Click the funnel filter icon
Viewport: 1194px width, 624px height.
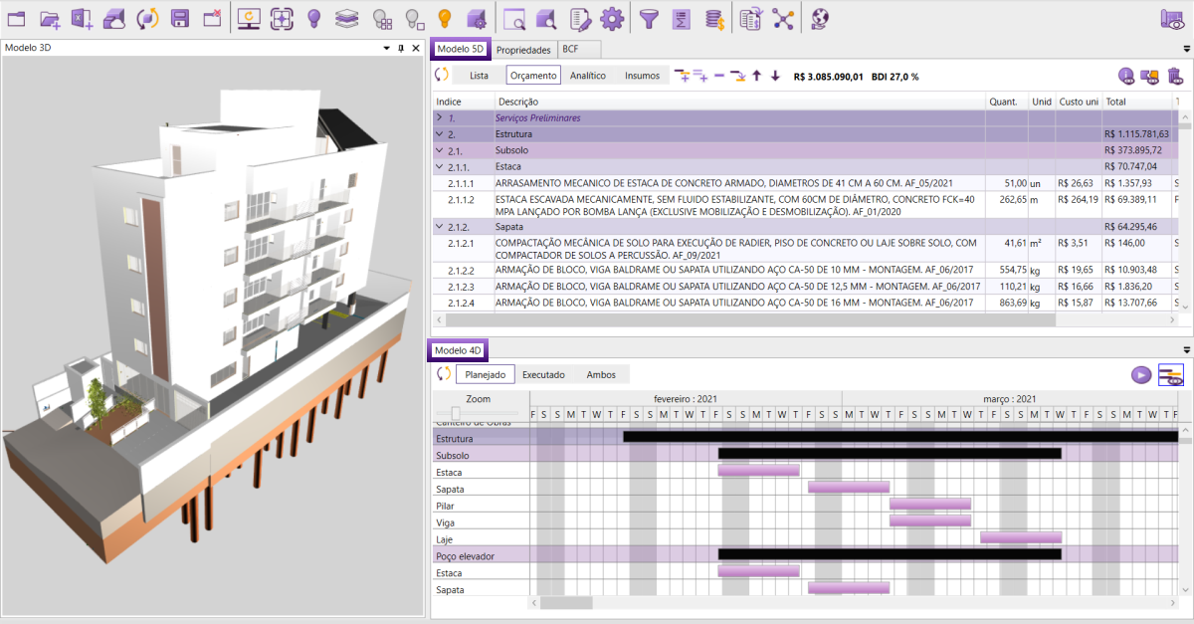tap(649, 17)
